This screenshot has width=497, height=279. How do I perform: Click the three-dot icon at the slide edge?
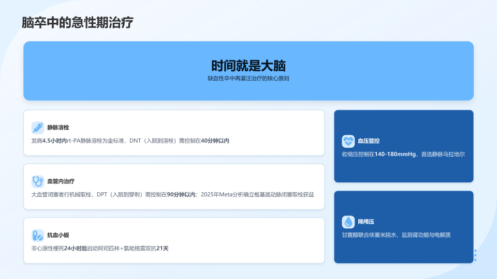click(475, 255)
